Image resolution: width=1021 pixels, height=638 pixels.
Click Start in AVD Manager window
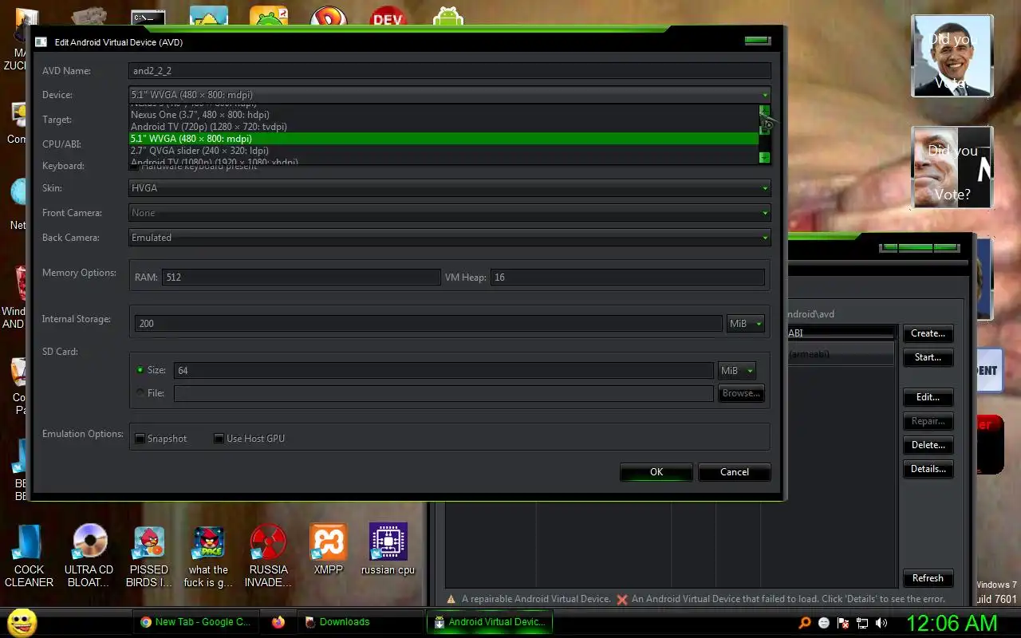[x=928, y=357]
